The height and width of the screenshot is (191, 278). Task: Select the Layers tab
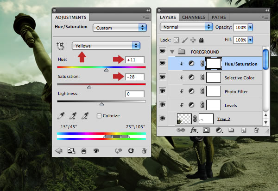pyautogui.click(x=168, y=18)
